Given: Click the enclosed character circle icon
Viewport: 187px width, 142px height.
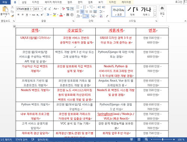Looking at the screenshot, I should point(72,15).
